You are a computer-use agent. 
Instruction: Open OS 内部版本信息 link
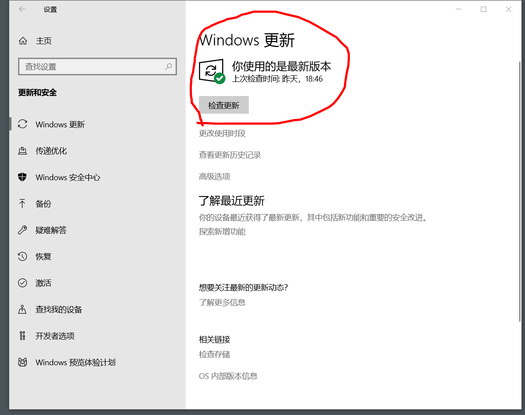point(229,376)
